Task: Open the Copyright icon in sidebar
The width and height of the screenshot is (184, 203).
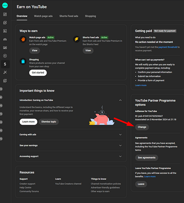Action: coord(5,56)
